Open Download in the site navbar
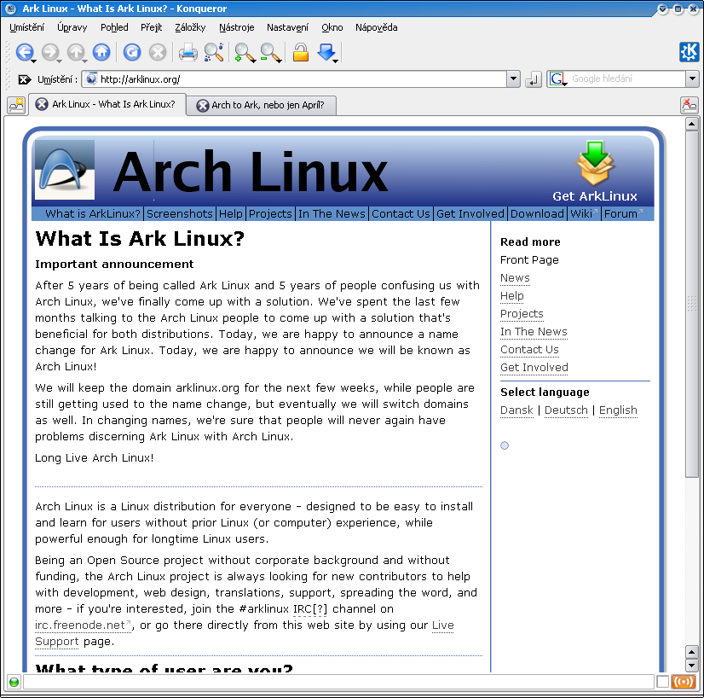The height and width of the screenshot is (698, 704). click(538, 214)
